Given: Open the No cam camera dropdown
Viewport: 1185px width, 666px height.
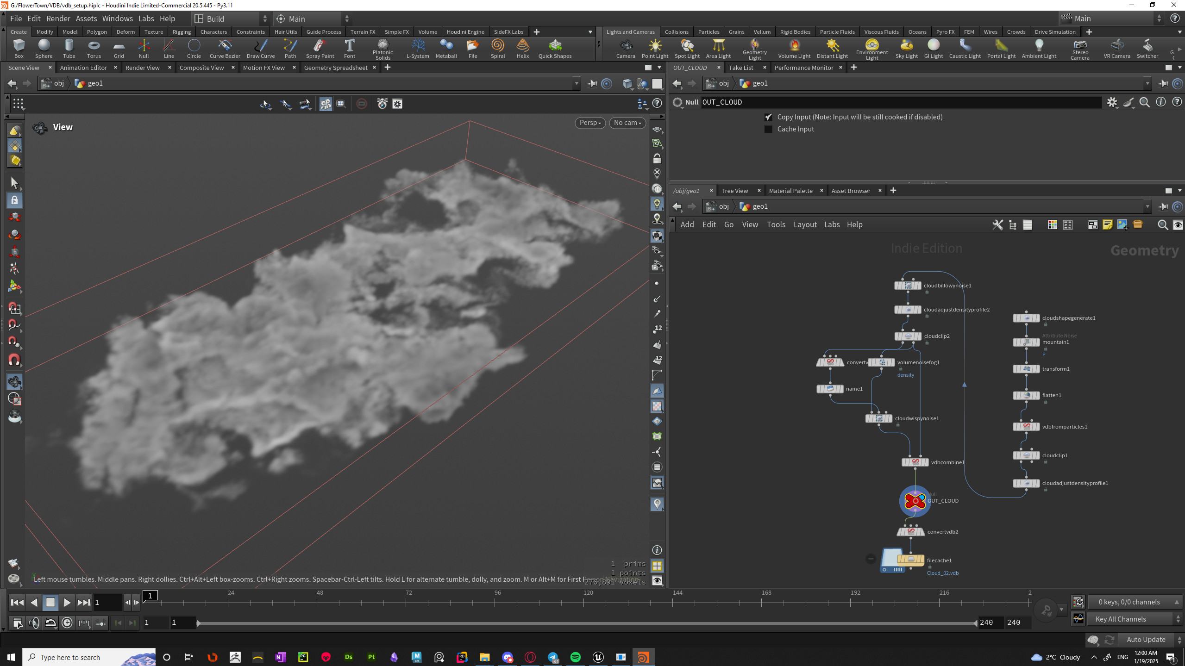Looking at the screenshot, I should point(627,123).
